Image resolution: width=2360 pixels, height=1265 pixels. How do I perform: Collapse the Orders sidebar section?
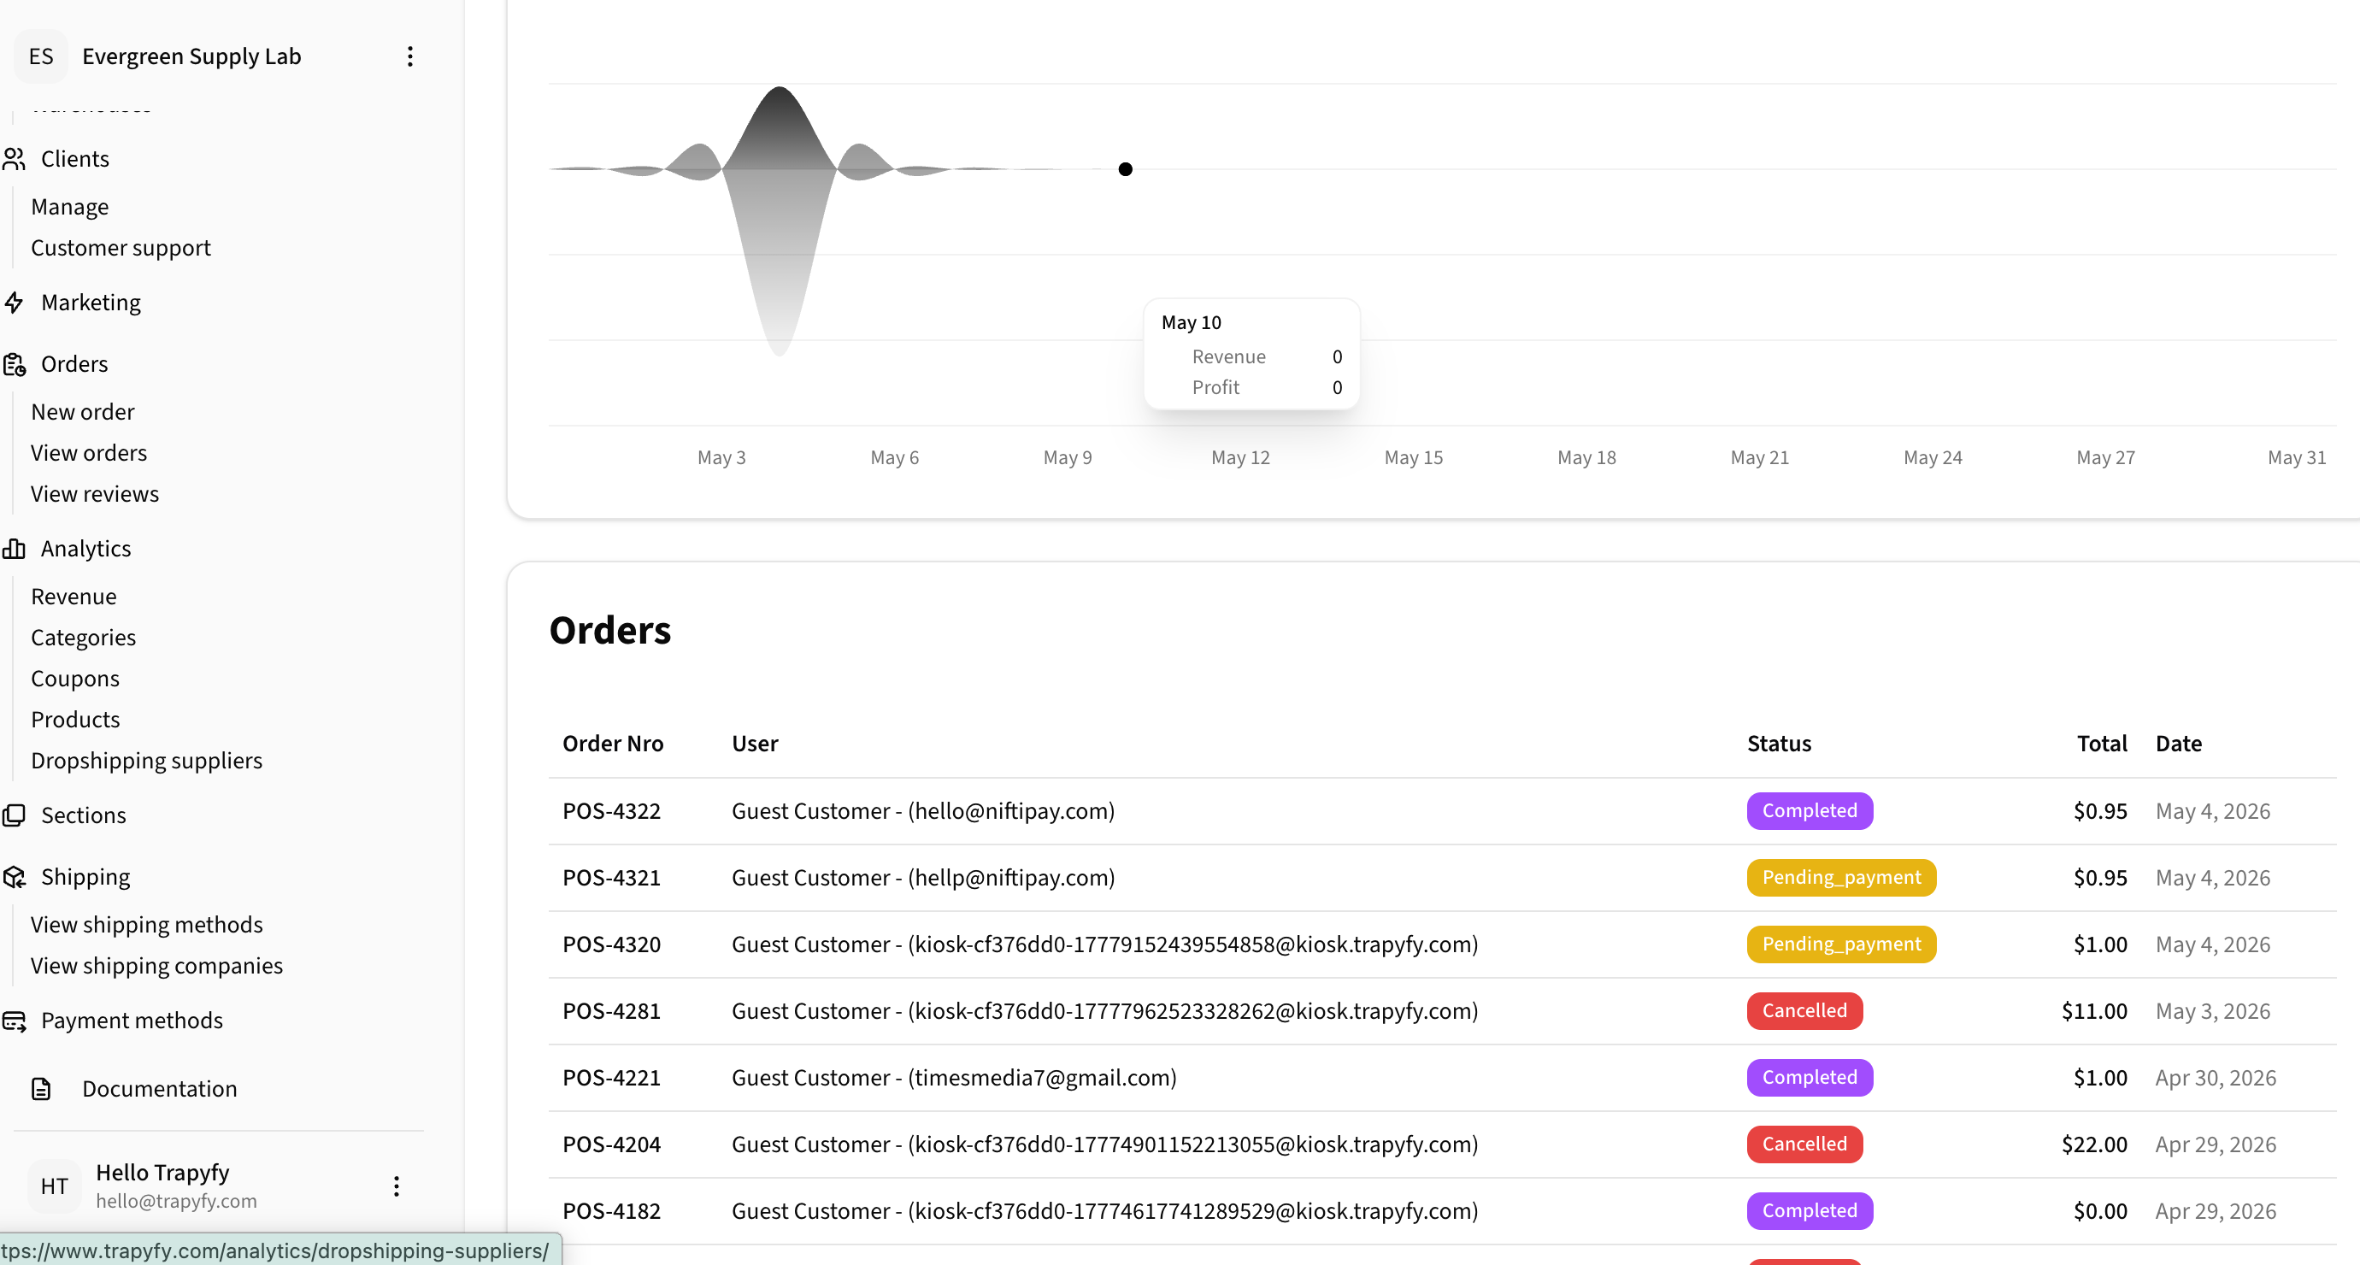click(x=74, y=365)
